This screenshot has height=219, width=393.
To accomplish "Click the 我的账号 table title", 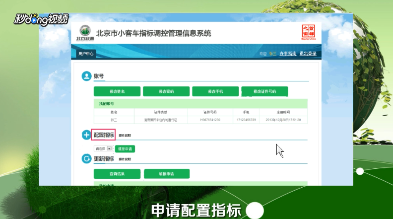I will tap(106, 104).
